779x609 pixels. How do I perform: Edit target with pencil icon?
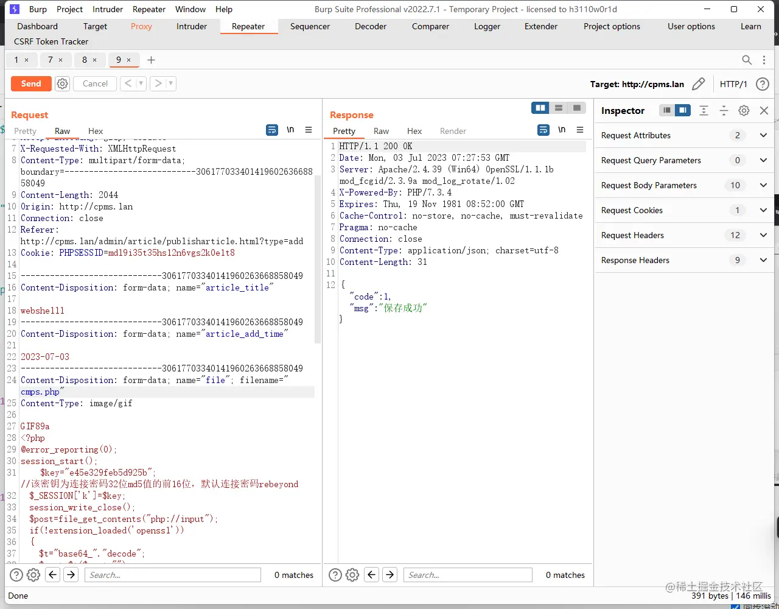(699, 84)
